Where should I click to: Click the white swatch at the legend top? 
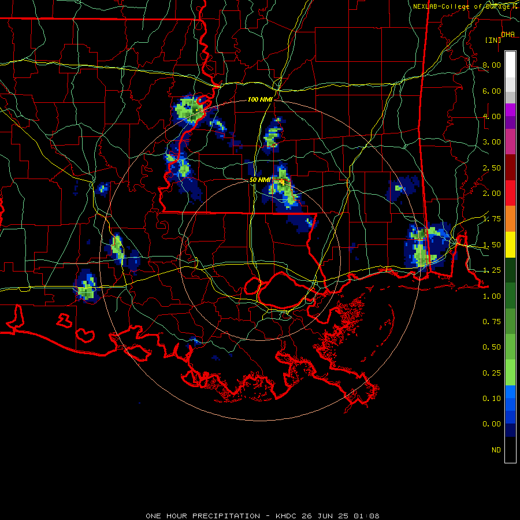point(510,64)
